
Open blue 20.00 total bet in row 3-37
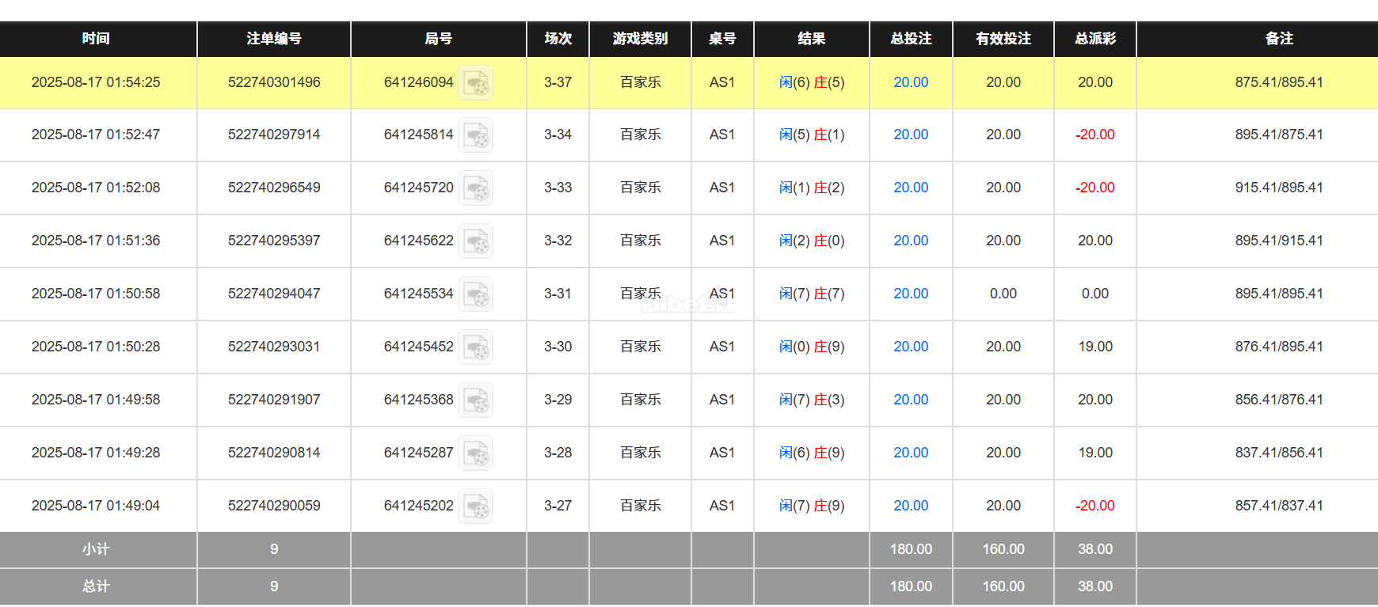pos(911,82)
